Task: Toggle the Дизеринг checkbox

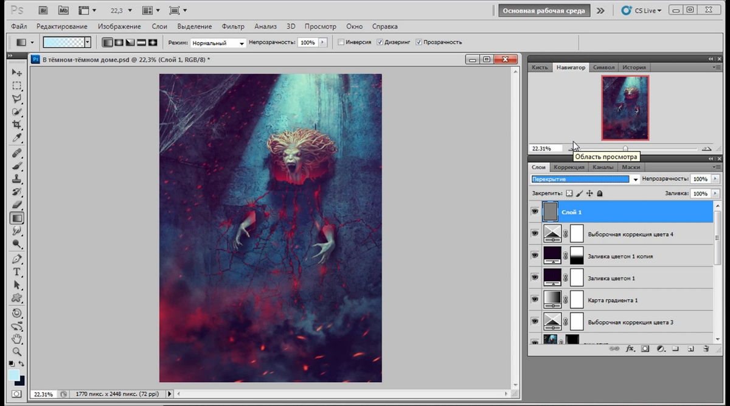Action: (380, 43)
